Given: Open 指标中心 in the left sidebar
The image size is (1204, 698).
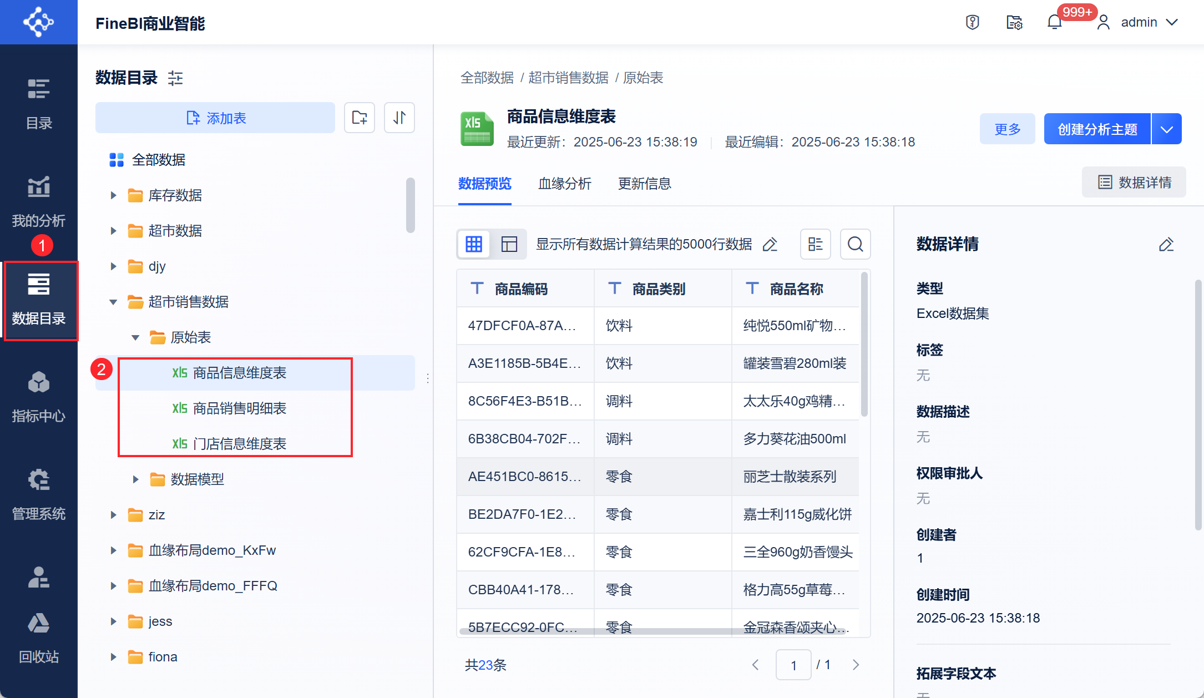Looking at the screenshot, I should (39, 397).
